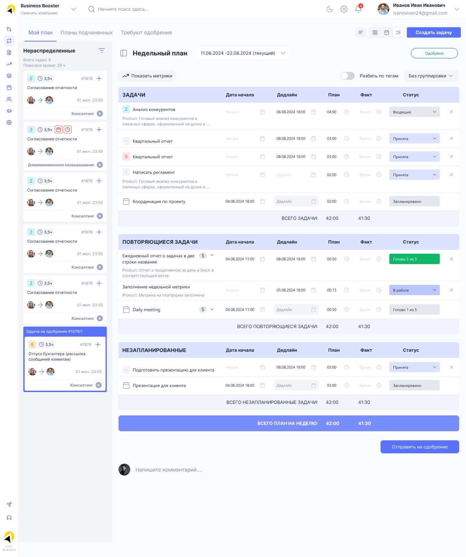466x557 pixels.
Task: Click Начало field for Квартальный отчет priority 9
Action: point(245,157)
